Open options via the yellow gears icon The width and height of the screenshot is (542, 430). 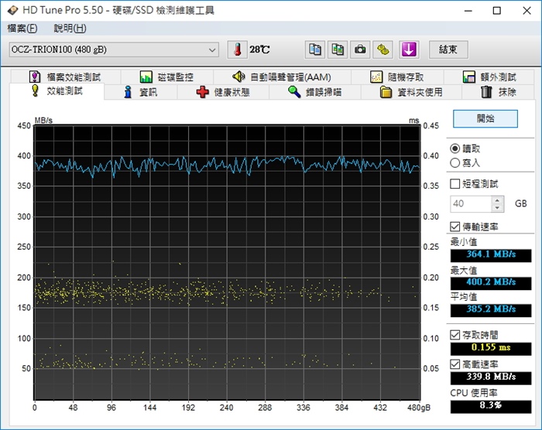382,49
